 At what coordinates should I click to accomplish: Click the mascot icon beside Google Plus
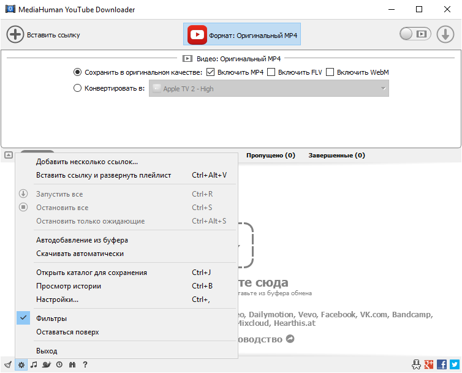[x=416, y=364]
